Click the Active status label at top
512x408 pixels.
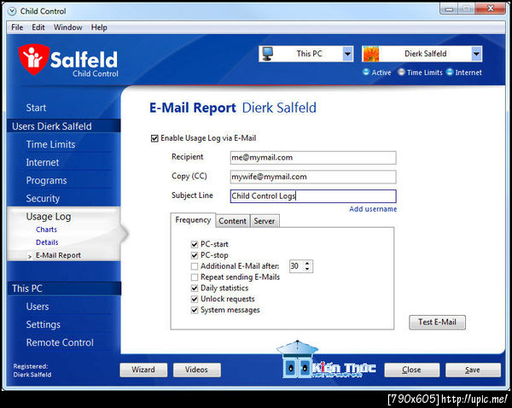[x=381, y=73]
